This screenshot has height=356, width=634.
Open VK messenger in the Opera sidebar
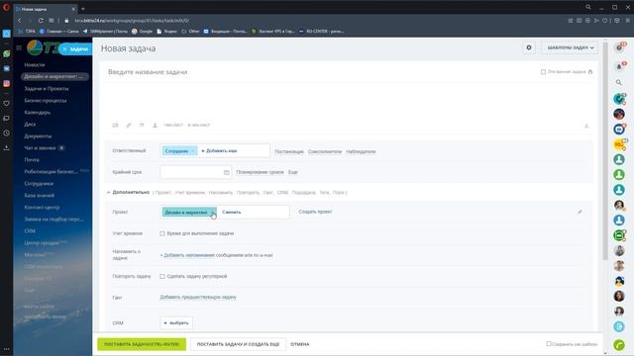click(x=7, y=68)
